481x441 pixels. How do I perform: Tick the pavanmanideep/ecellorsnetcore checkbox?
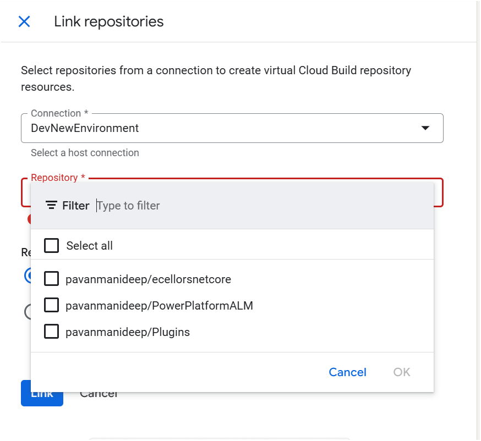click(52, 279)
